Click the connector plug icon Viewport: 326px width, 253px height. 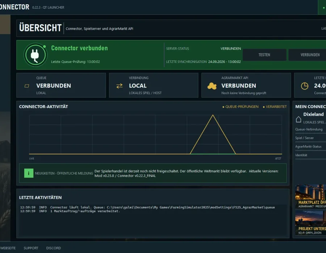35,55
